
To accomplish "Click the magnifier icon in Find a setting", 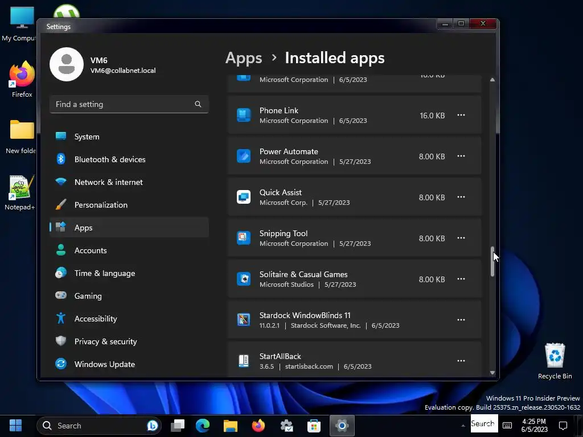I will point(198,104).
